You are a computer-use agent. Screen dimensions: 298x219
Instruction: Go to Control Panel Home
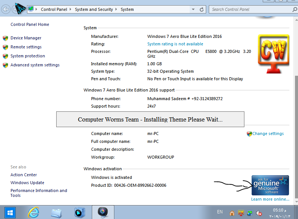pos(30,24)
